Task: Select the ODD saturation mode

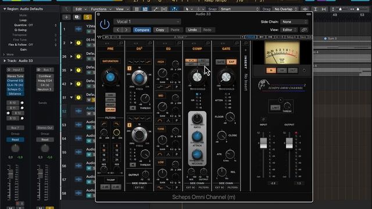Action: pos(110,95)
